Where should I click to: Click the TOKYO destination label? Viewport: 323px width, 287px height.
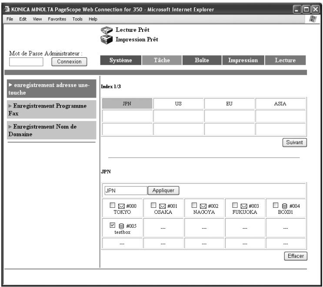click(x=122, y=212)
